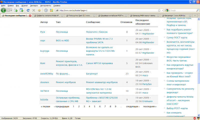The height and width of the screenshot is (120, 200).
Task: Click the new window toolbar icon
Action: click(x=21, y=10)
